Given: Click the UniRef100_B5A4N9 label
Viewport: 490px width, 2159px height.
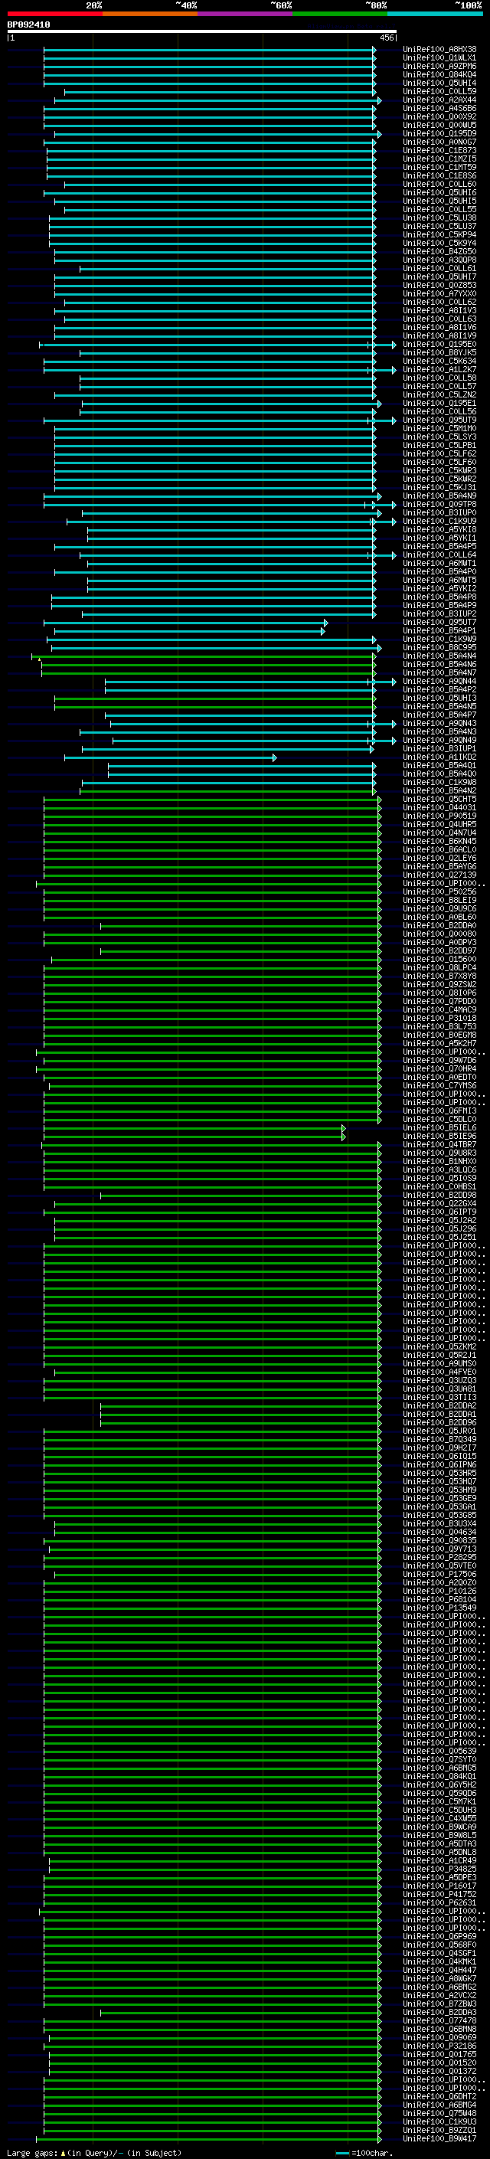Looking at the screenshot, I should click(x=439, y=496).
